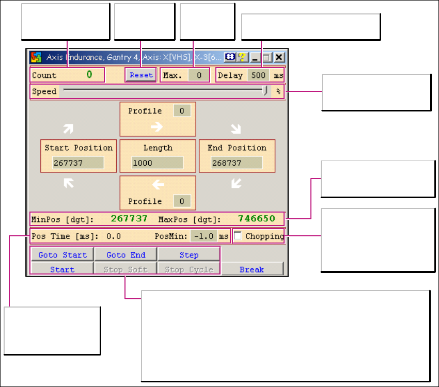Viewport: 439px width, 387px height.
Task: Click the upper-left diagonal arrow icon
Action: click(x=69, y=183)
